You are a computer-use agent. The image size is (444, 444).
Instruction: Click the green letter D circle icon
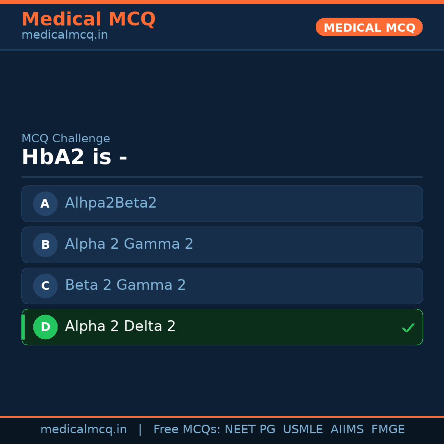[x=45, y=327]
